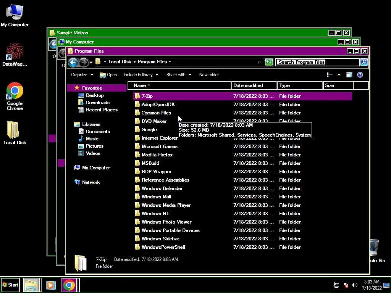This screenshot has height=293, width=391.
Task: Click the Open toolbar button
Action: coord(108,75)
